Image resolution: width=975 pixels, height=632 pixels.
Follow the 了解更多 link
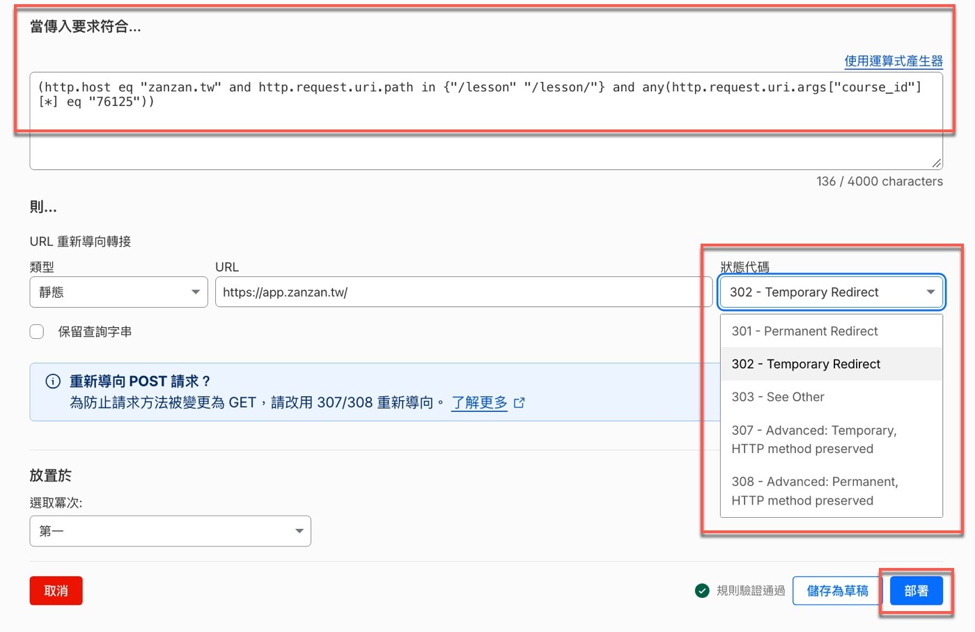pyautogui.click(x=479, y=403)
